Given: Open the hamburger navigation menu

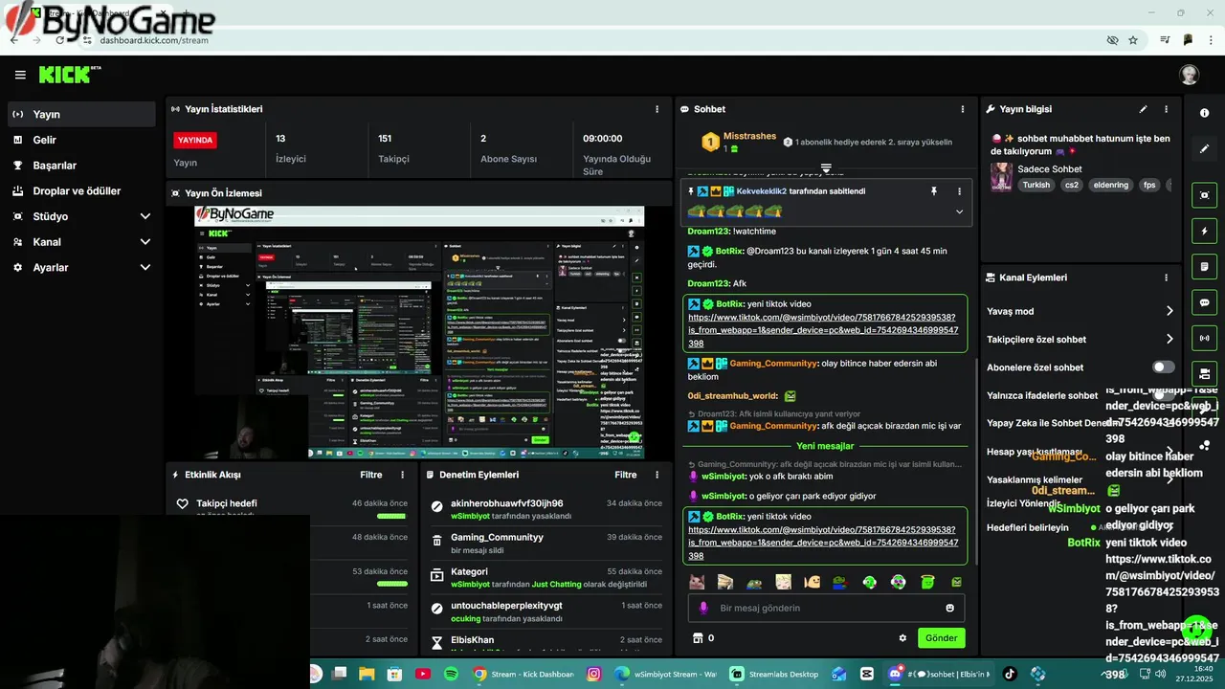Looking at the screenshot, I should (x=20, y=75).
